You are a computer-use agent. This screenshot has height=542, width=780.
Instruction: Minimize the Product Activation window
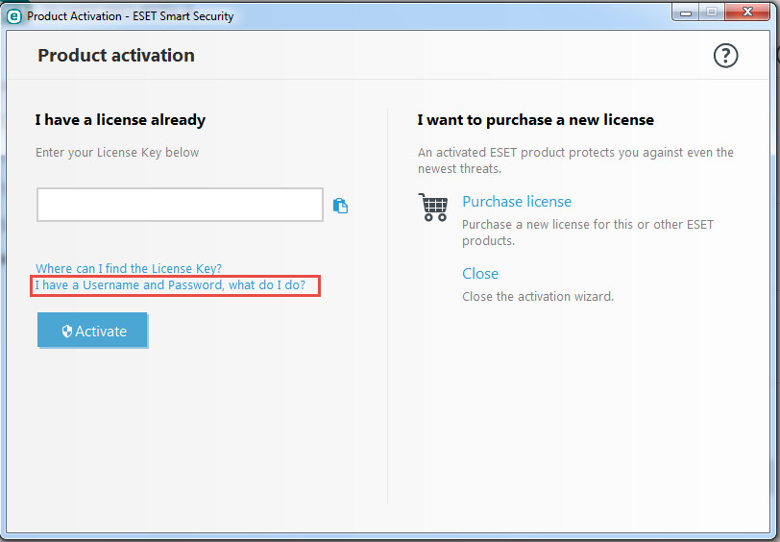686,12
